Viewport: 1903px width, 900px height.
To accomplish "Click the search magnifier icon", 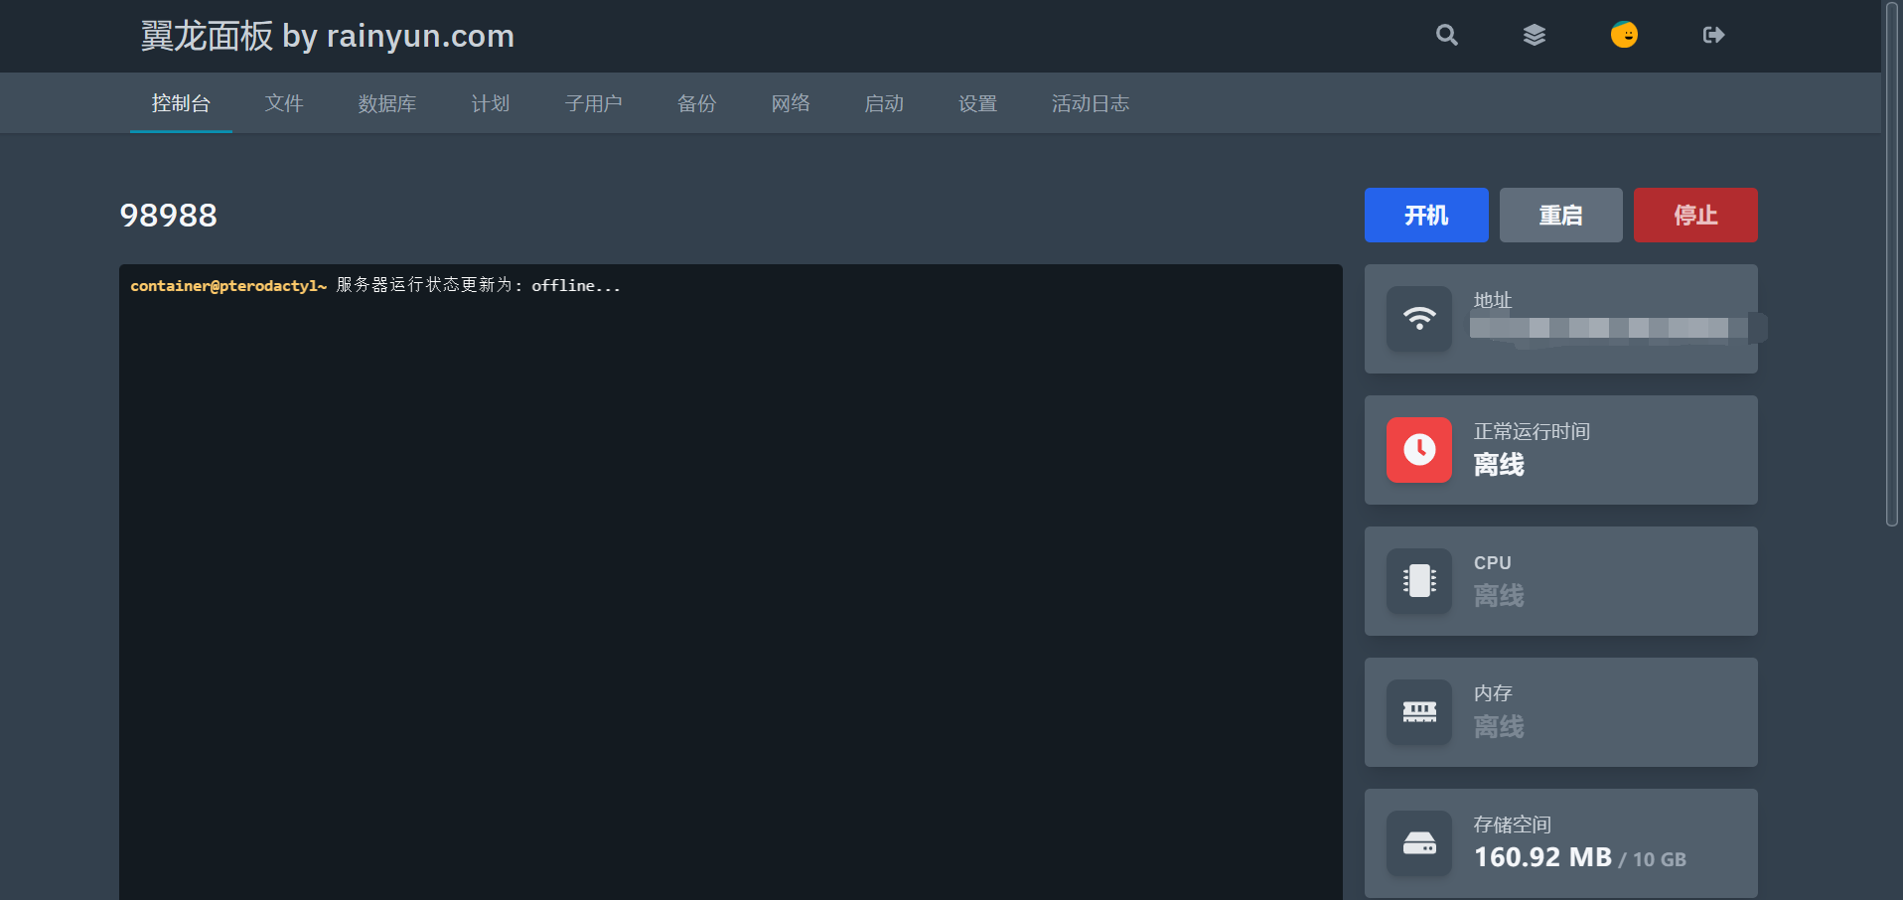I will click(x=1446, y=36).
